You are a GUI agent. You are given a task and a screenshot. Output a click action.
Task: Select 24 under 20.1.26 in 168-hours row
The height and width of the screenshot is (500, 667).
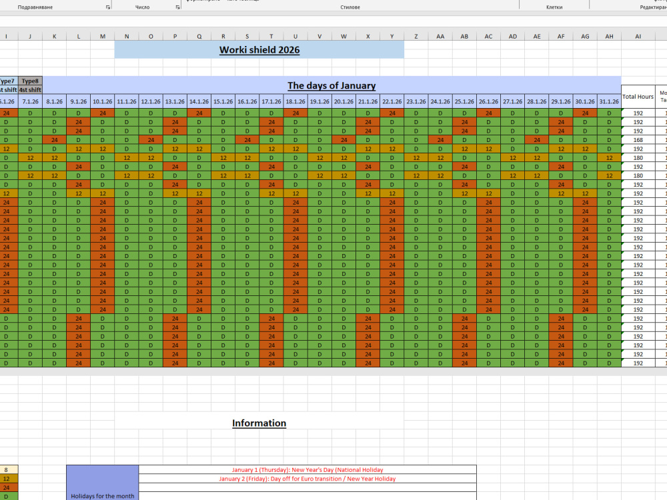[x=344, y=140]
